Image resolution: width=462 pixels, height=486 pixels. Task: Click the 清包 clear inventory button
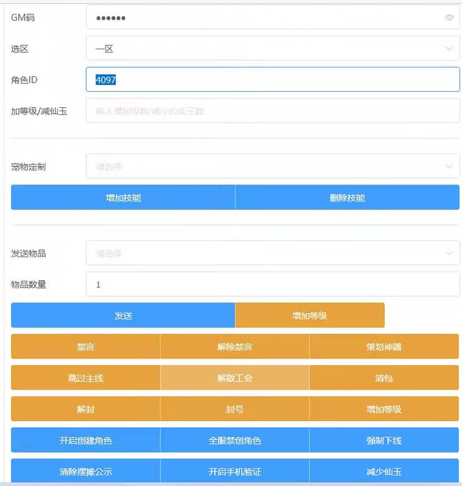click(384, 378)
